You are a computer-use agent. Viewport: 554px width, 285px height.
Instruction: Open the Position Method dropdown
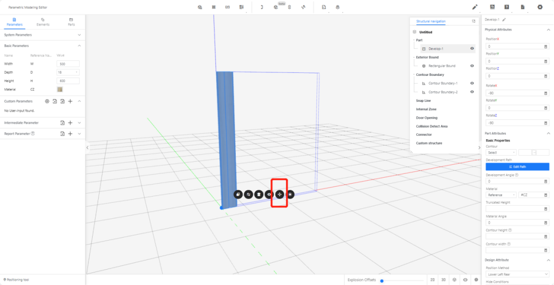517,274
